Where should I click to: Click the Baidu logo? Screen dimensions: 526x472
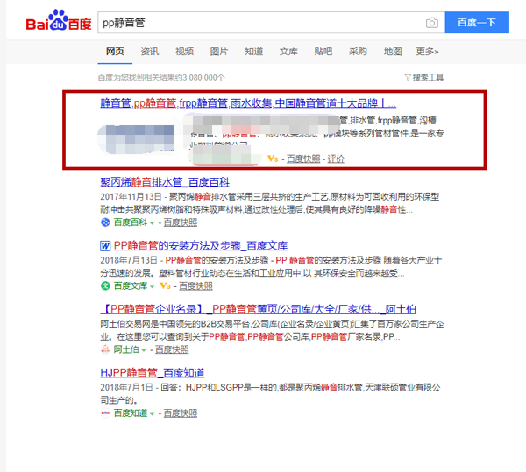59,20
